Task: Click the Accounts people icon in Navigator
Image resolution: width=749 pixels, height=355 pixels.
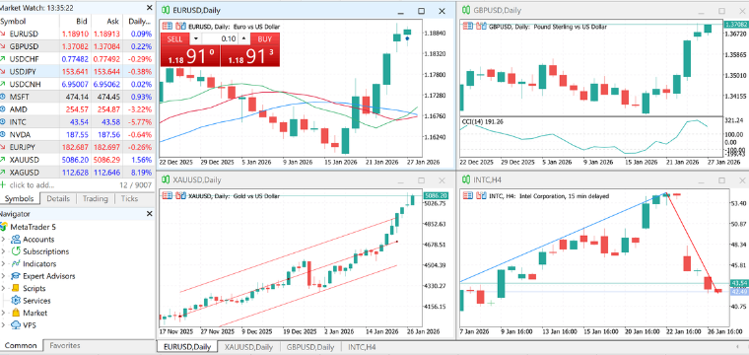Action: pyautogui.click(x=16, y=239)
